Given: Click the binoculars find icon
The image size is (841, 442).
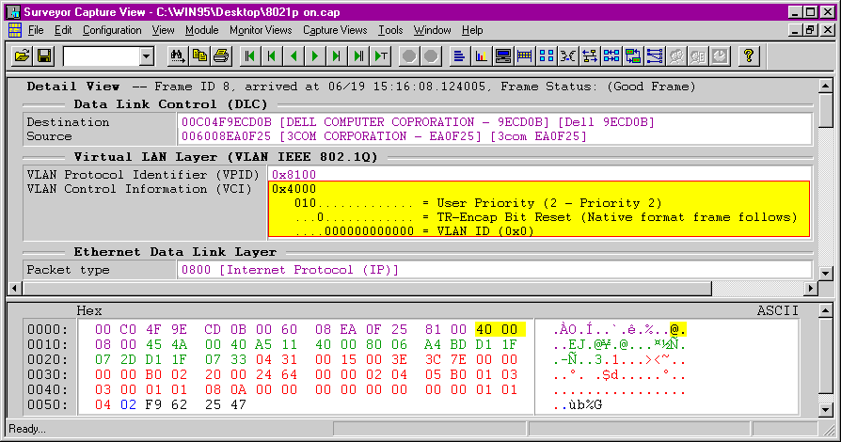Looking at the screenshot, I should point(177,56).
